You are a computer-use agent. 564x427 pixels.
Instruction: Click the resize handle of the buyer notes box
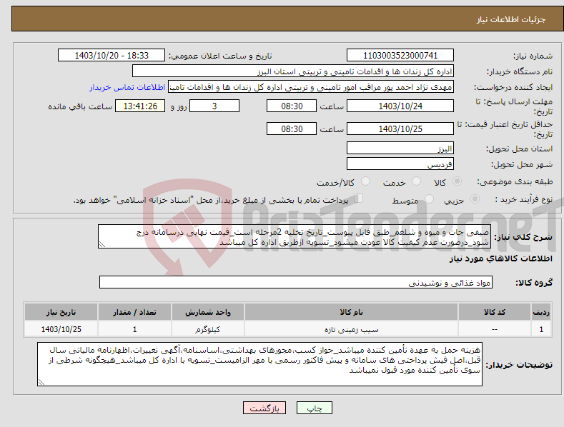click(x=41, y=383)
